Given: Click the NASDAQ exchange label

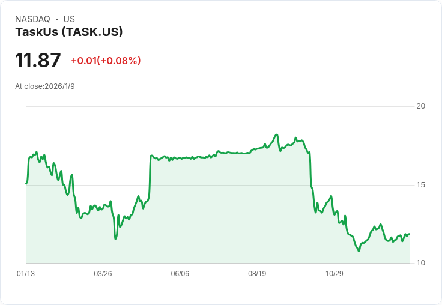Looking at the screenshot, I should (x=32, y=19).
